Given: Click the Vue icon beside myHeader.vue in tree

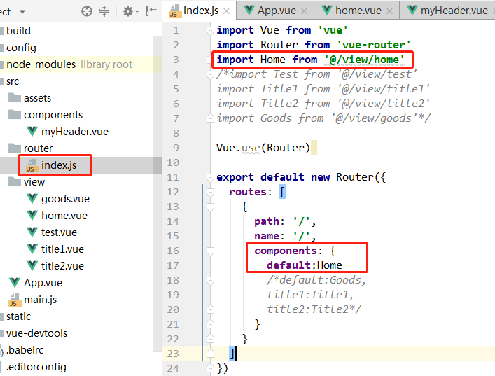Looking at the screenshot, I should pos(32,132).
